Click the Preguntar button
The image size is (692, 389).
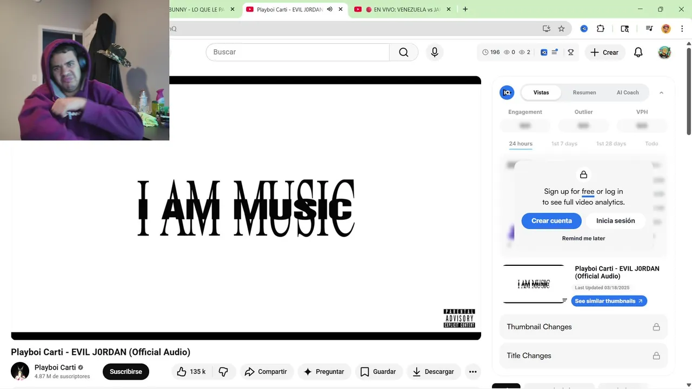[324, 372]
